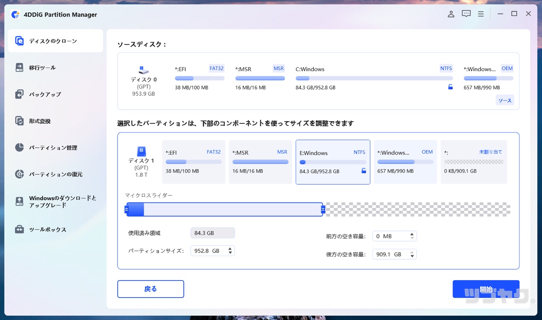Open the feedback message icon
Viewport: 542px width, 320px height.
[466, 14]
